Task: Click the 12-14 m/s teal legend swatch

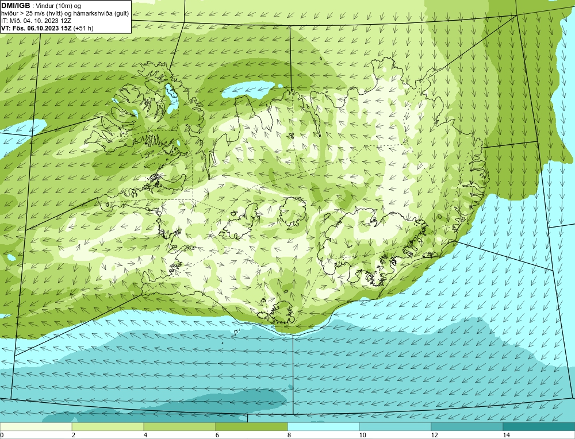Action: point(467,426)
